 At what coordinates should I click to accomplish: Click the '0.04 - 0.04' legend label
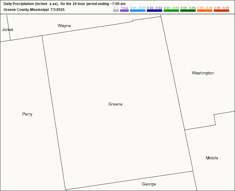[x=188, y=8]
